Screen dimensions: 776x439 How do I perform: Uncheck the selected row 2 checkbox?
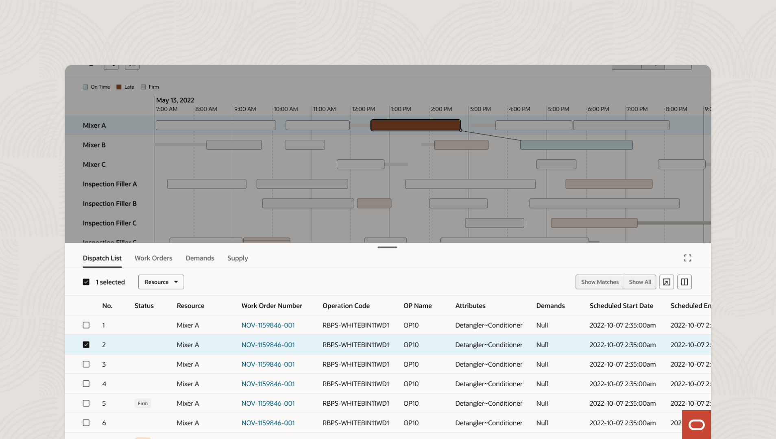coord(86,345)
